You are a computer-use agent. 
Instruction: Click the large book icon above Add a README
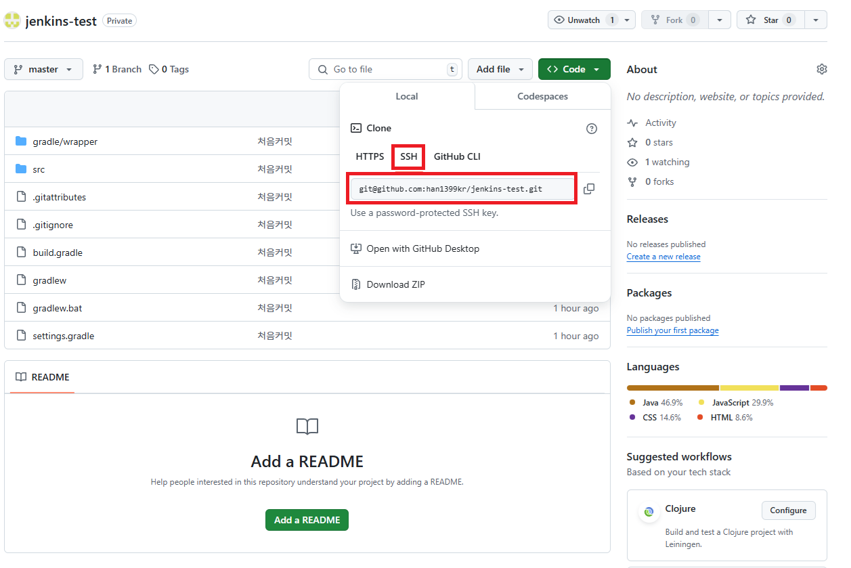tap(307, 427)
